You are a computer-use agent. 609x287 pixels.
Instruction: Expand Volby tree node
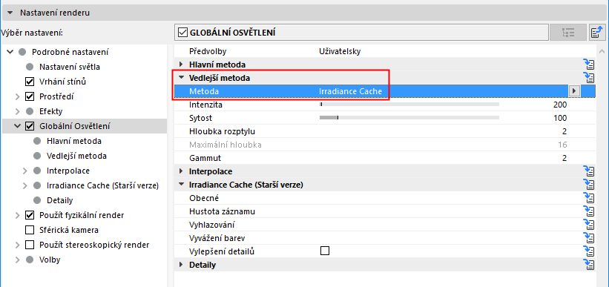coord(18,260)
